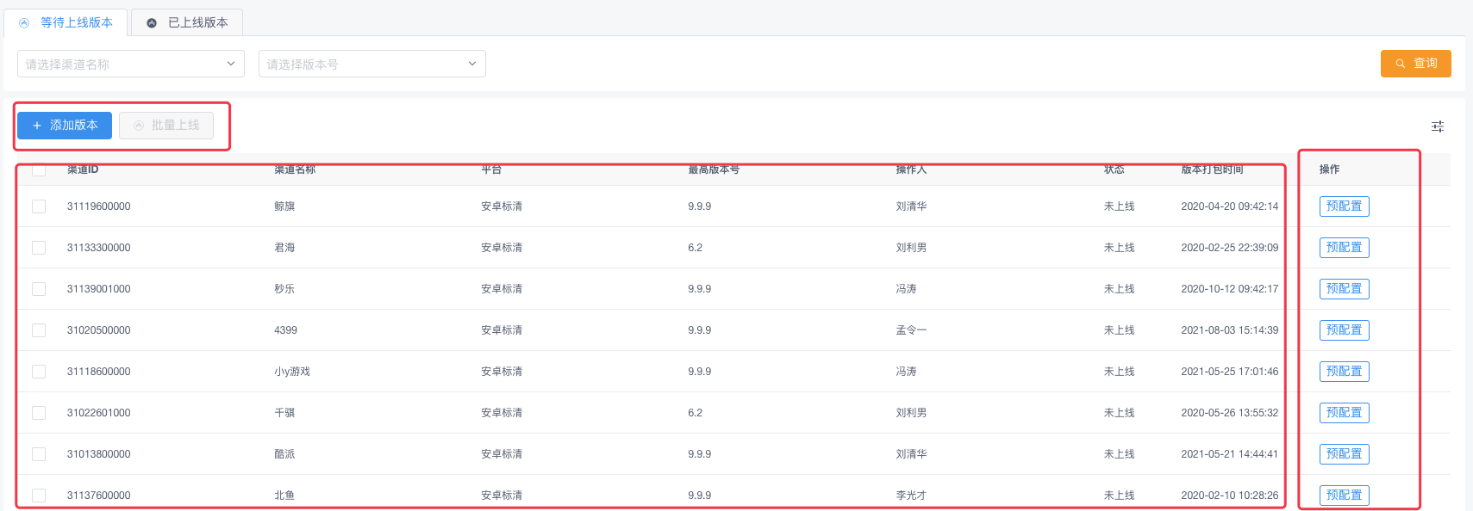
Task: Open the 请选择渠道名称 dropdown
Action: [x=130, y=64]
